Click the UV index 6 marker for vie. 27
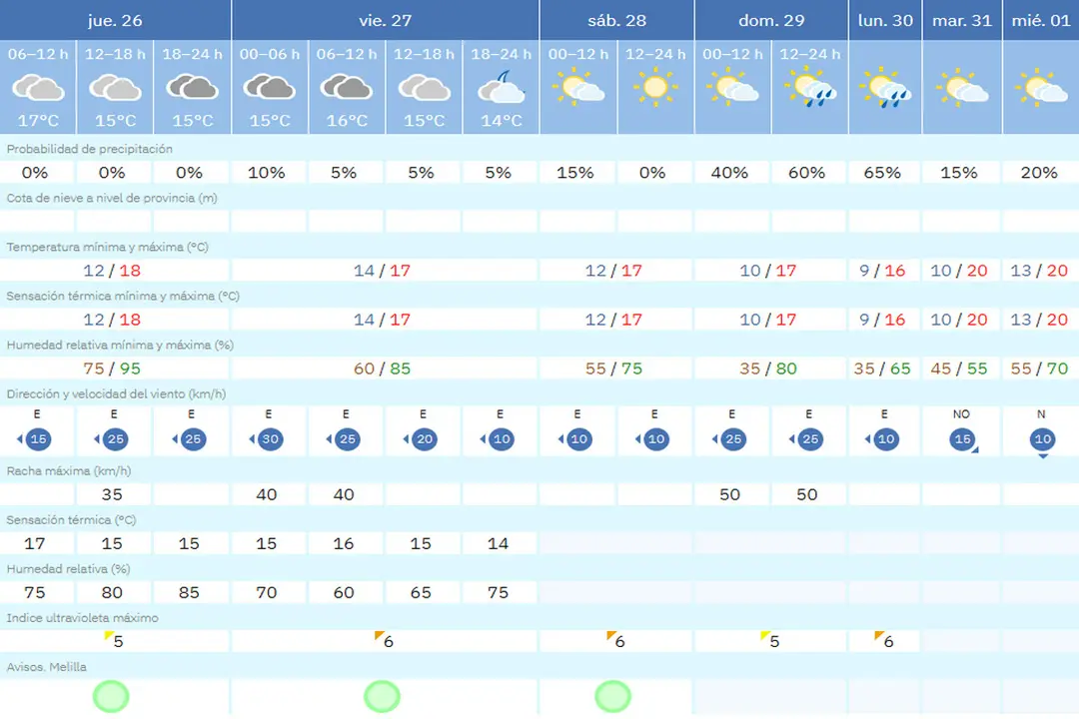1079x719 pixels. click(384, 640)
